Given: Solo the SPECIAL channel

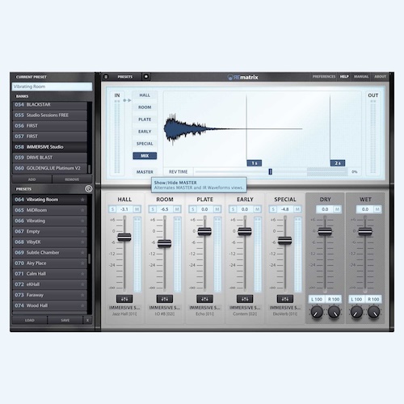Looking at the screenshot, I should coord(273,209).
